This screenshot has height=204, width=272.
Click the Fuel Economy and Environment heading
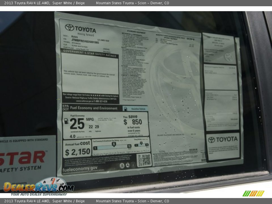tap(94, 108)
